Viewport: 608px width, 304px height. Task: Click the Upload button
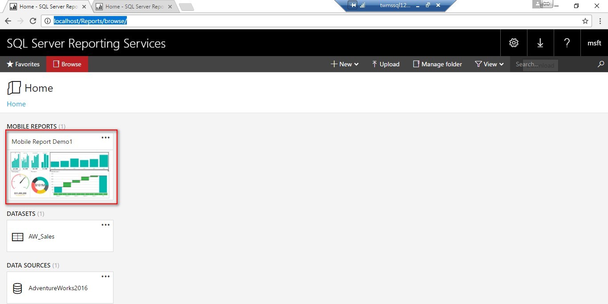point(385,64)
